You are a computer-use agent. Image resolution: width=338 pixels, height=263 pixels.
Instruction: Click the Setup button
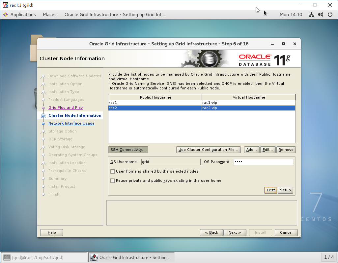pos(285,190)
